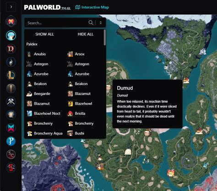This screenshot has width=217, height=191.
Task: Click the SC game icon in sidebar
Action: pos(11,154)
